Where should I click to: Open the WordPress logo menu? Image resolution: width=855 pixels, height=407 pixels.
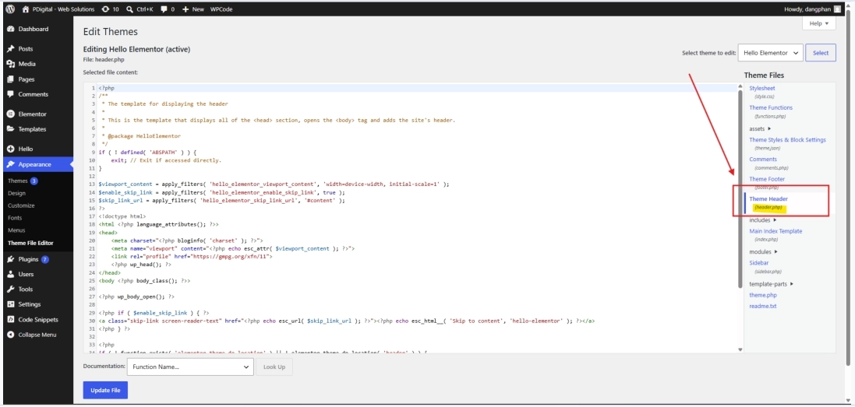10,9
